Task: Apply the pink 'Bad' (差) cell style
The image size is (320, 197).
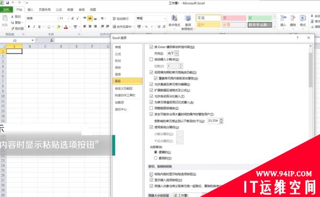Action: [234, 18]
